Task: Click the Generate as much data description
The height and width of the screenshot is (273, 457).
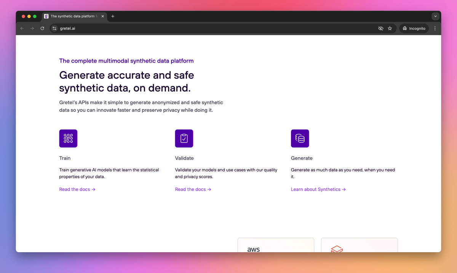Action: pos(343,173)
